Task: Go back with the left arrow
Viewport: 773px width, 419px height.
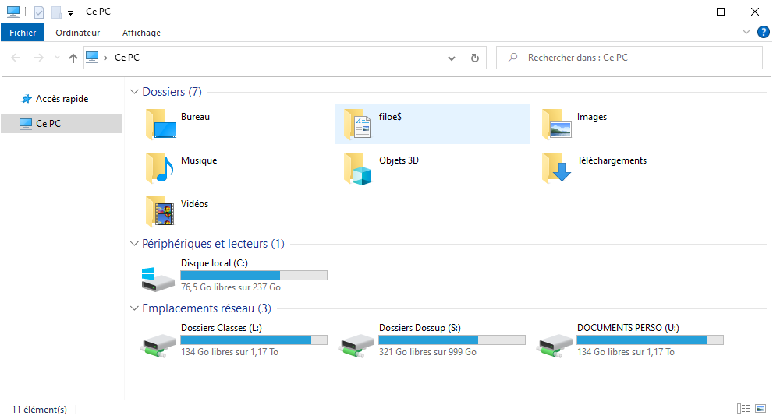Action: (x=16, y=58)
